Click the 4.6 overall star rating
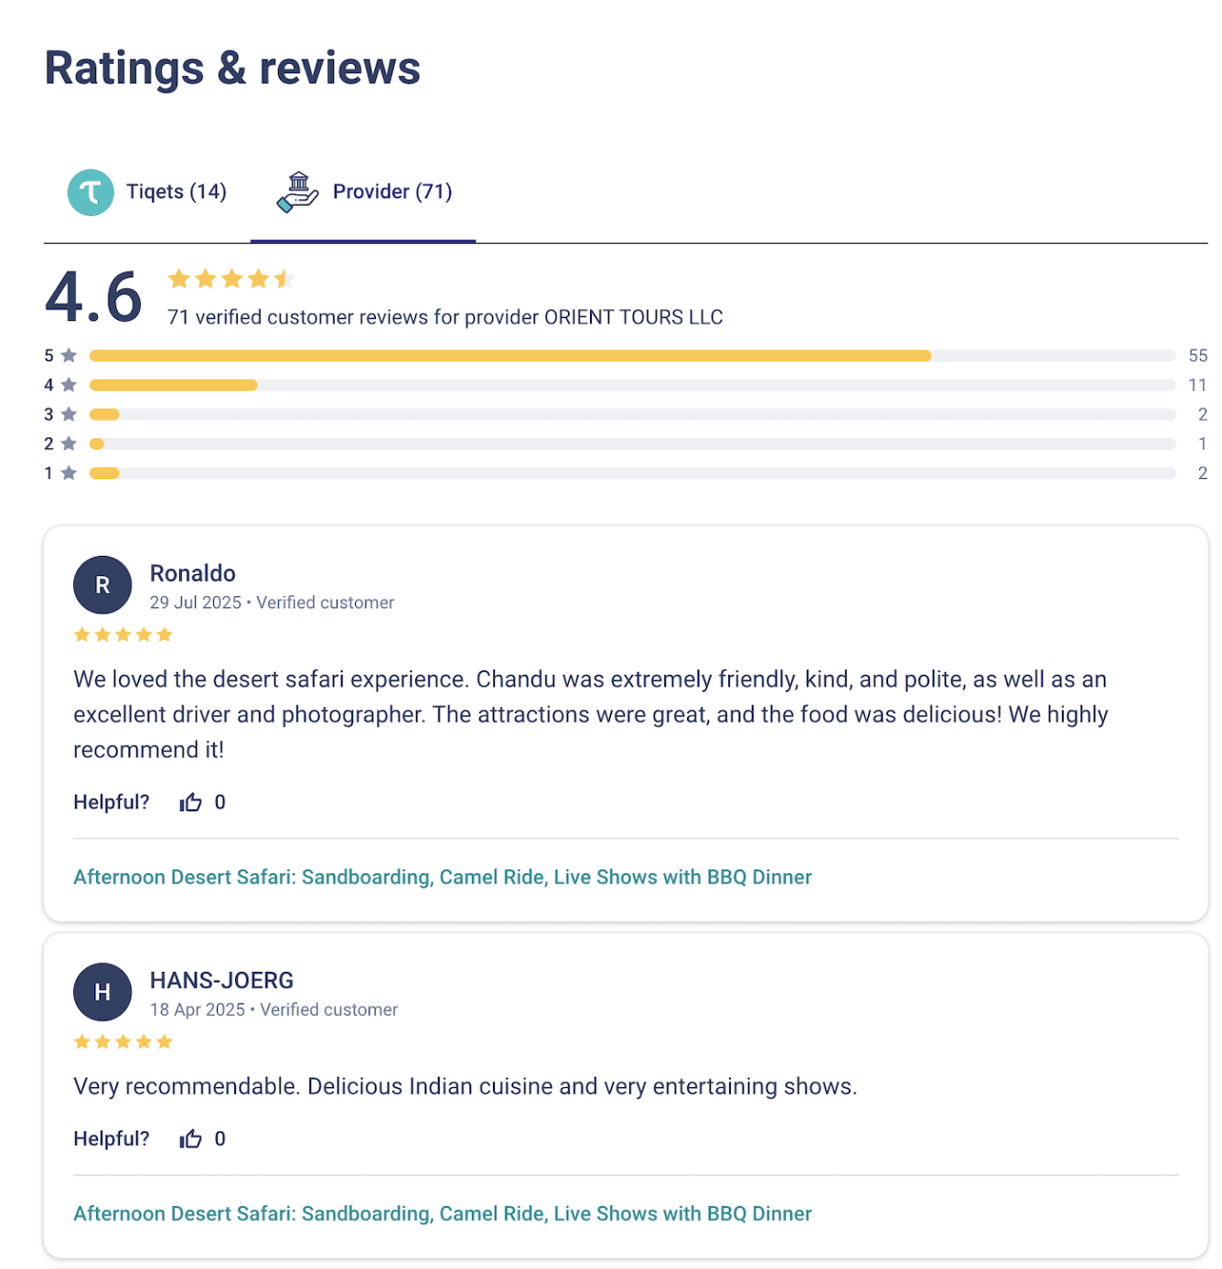1222x1269 pixels. [230, 279]
